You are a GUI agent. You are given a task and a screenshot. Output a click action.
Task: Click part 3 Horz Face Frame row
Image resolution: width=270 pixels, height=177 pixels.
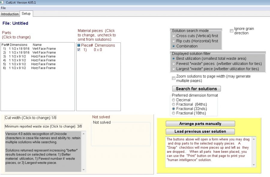29,57
